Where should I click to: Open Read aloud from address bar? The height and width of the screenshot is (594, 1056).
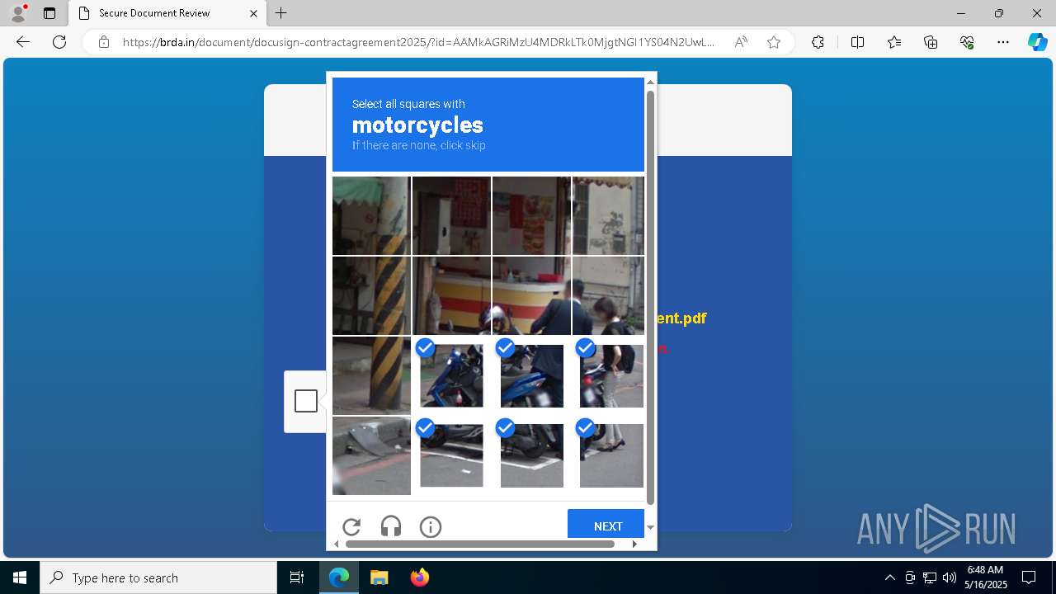point(741,42)
